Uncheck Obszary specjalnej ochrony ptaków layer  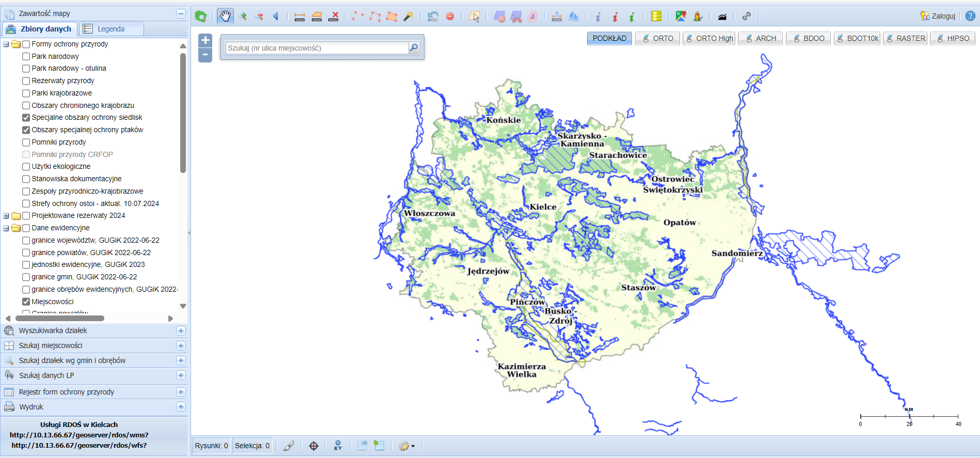26,130
